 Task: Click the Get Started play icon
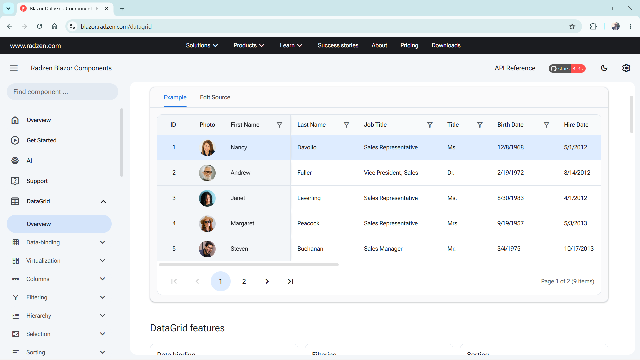15,140
